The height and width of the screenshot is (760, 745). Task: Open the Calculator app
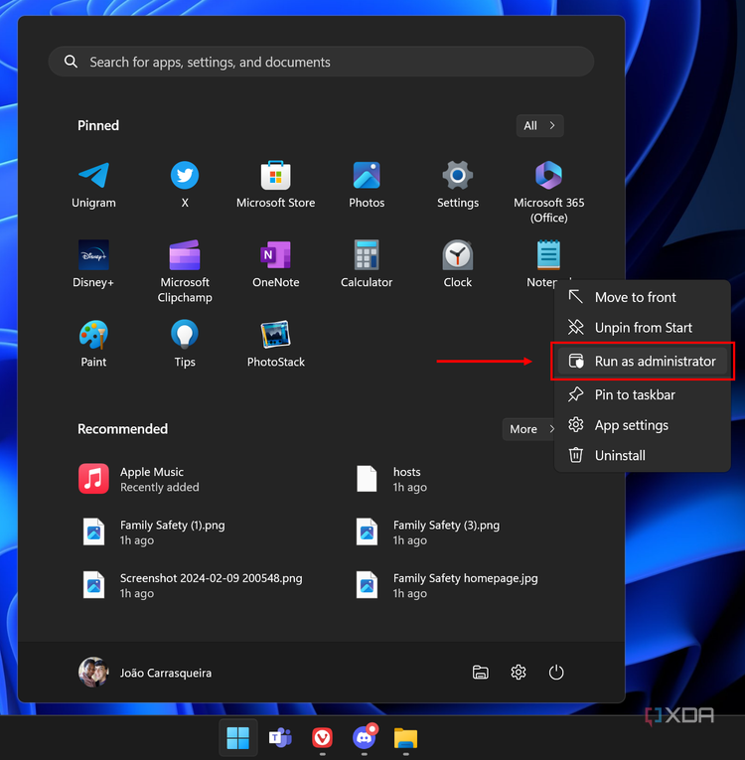[367, 263]
